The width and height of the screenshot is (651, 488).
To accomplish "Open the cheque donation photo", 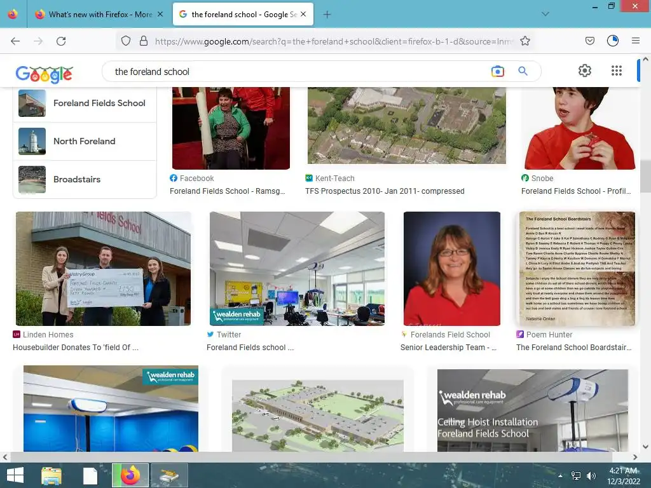I will 103,269.
